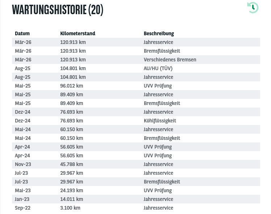Viewport: 271px width, 214px height.
Task: Click the 96.012 km UVV Prüfung row
Action: tap(136, 86)
